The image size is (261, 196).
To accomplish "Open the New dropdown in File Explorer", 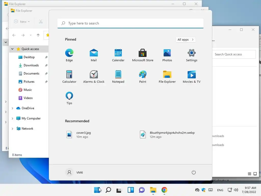I will click(22, 22).
